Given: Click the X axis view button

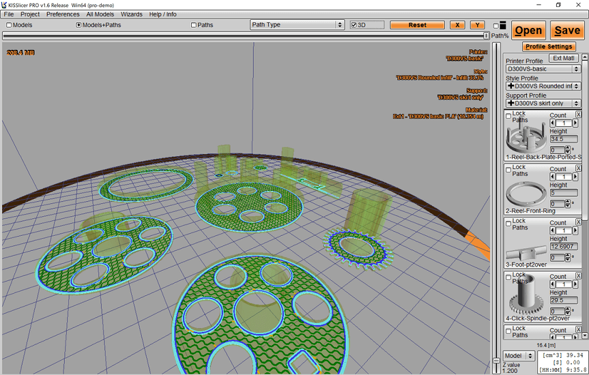Looking at the screenshot, I should pyautogui.click(x=457, y=25).
